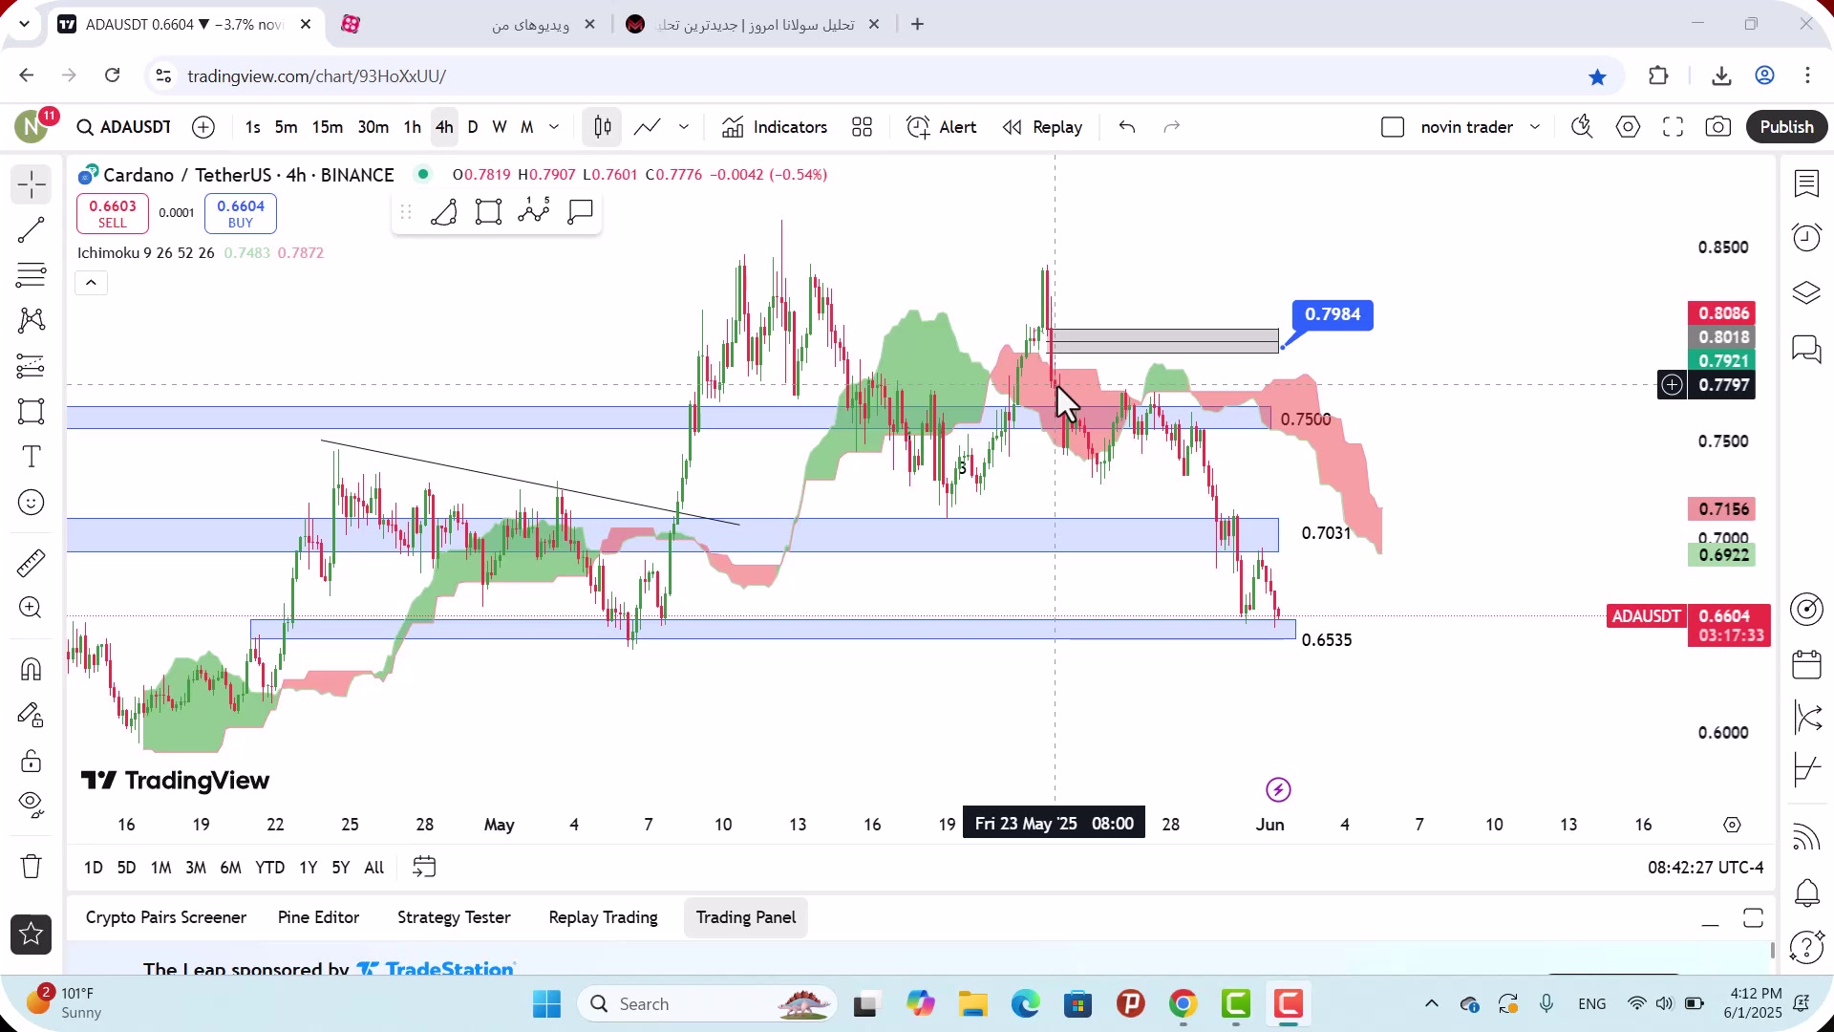Open the novin trader layout dropdown
Screen dimensions: 1834x1032
pyautogui.click(x=1535, y=127)
